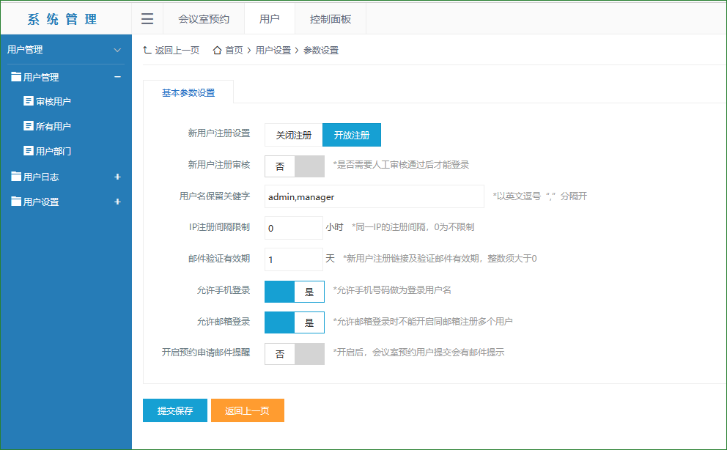The width and height of the screenshot is (727, 450).
Task: Click the 所有用户 list icon
Action: pos(29,126)
